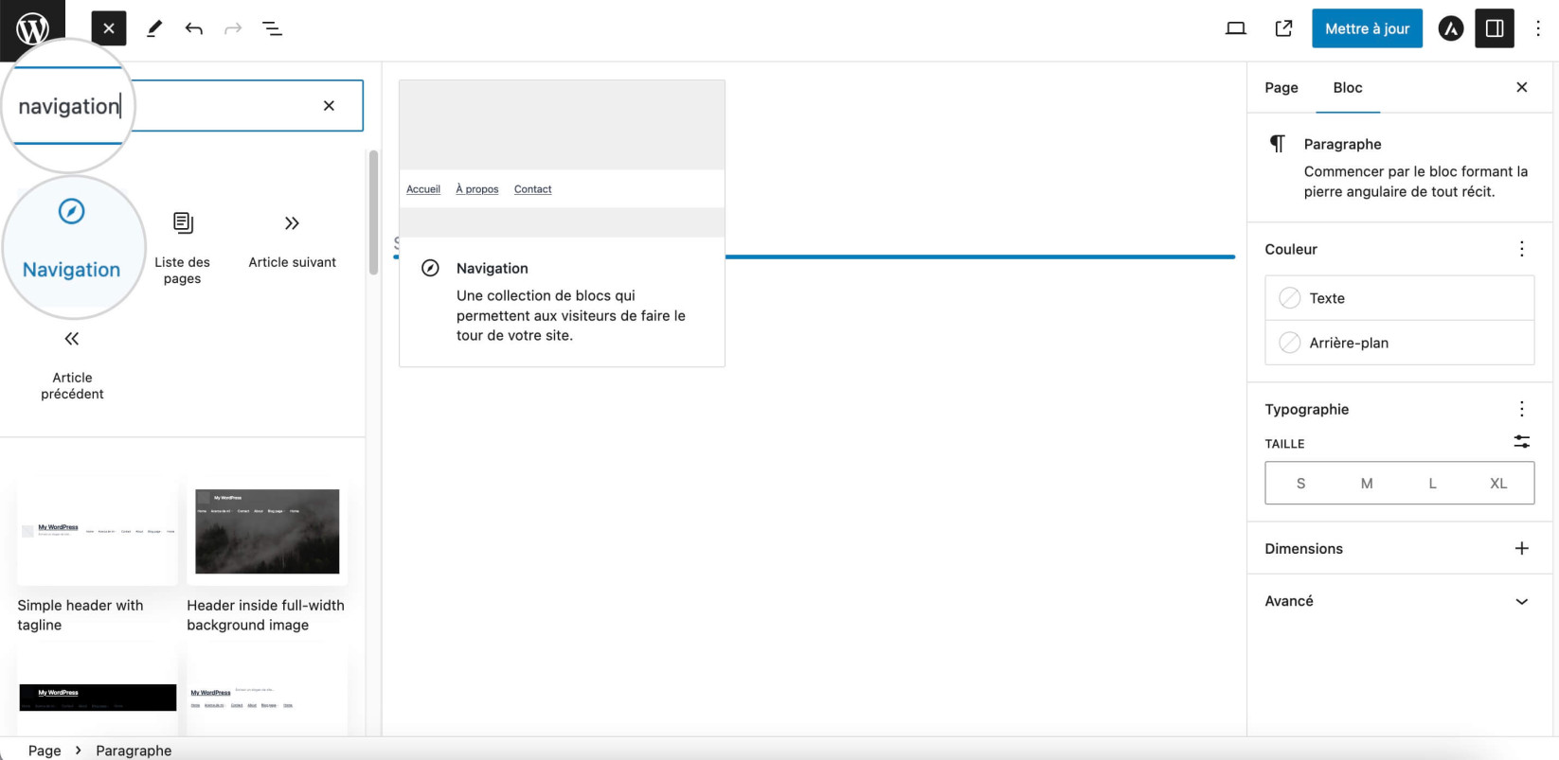Screen dimensions: 1559x760
Task: Switch to the Page tab
Action: tap(1281, 87)
